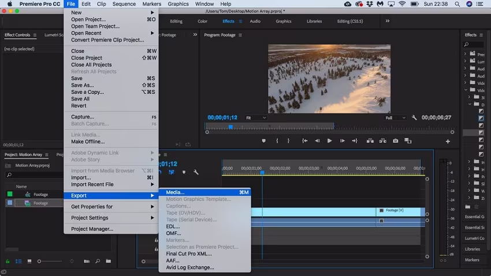Viewport: 491px width, 276px height.
Task: Switch Project panel to icon view
Action: point(28,262)
